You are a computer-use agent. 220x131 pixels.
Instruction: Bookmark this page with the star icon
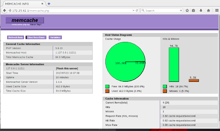[x=187, y=10]
